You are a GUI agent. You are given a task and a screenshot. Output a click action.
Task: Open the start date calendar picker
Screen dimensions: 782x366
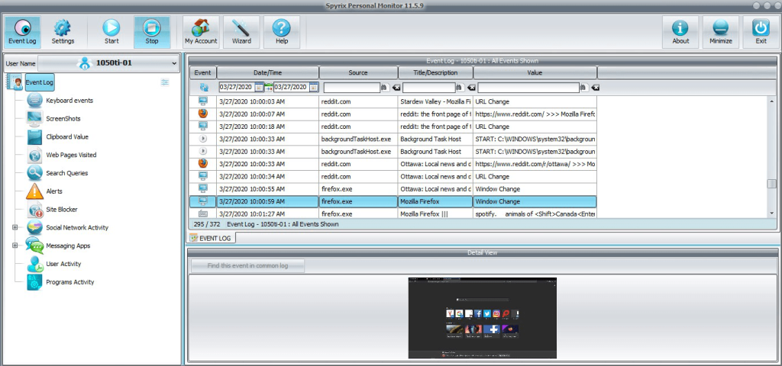pos(259,88)
